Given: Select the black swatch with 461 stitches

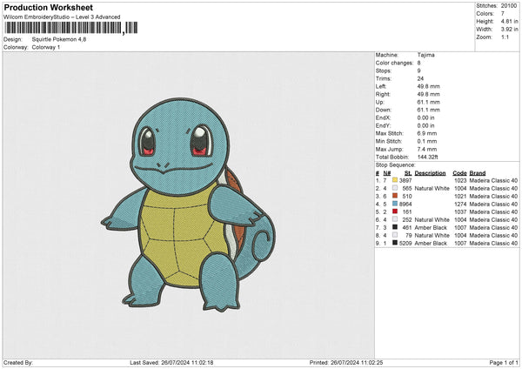Looking at the screenshot, I should [x=396, y=227].
